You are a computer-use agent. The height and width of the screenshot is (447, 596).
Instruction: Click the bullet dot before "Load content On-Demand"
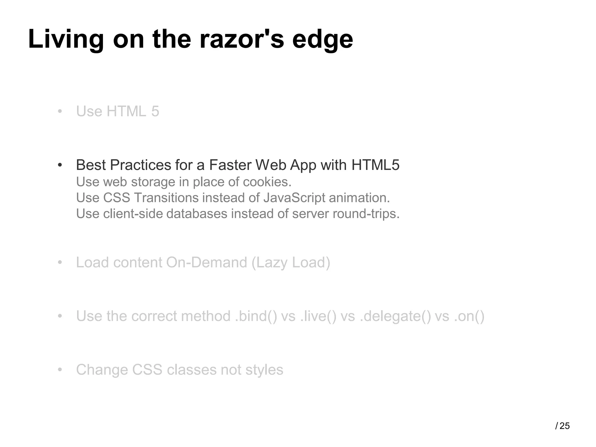click(x=60, y=262)
